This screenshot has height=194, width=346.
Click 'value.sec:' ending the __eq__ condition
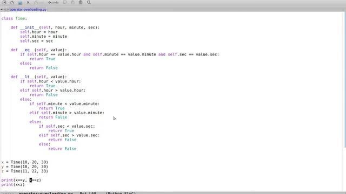[208, 54]
